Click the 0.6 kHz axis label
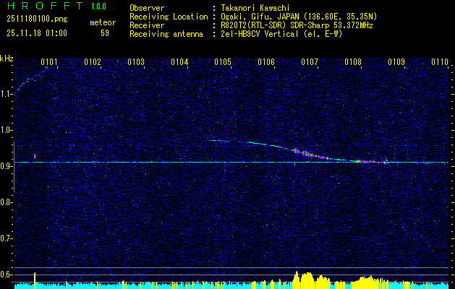Screen dimensions: 455x289 coord(6,275)
